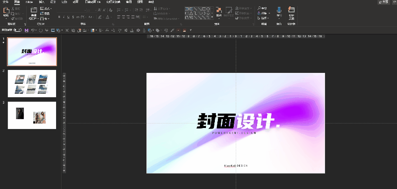Click the character spacing AV icon
Viewport: 397px width, 189px height.
point(83,17)
